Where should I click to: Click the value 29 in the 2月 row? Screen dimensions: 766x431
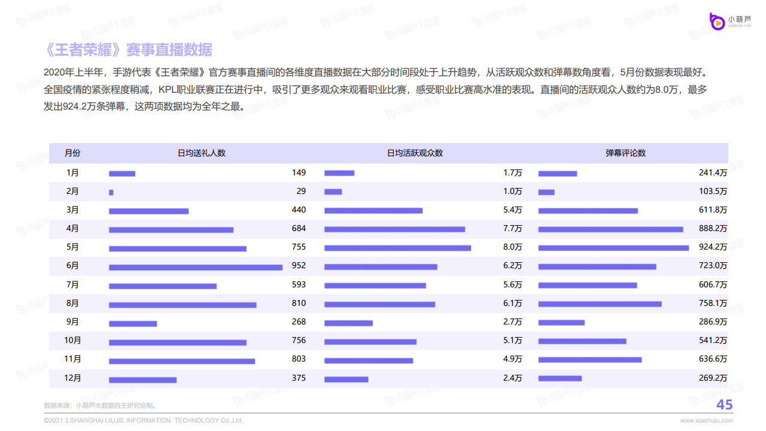coord(300,192)
